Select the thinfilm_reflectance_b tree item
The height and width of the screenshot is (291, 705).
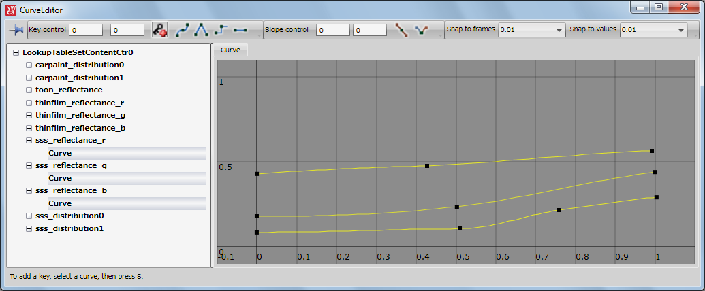(x=80, y=128)
